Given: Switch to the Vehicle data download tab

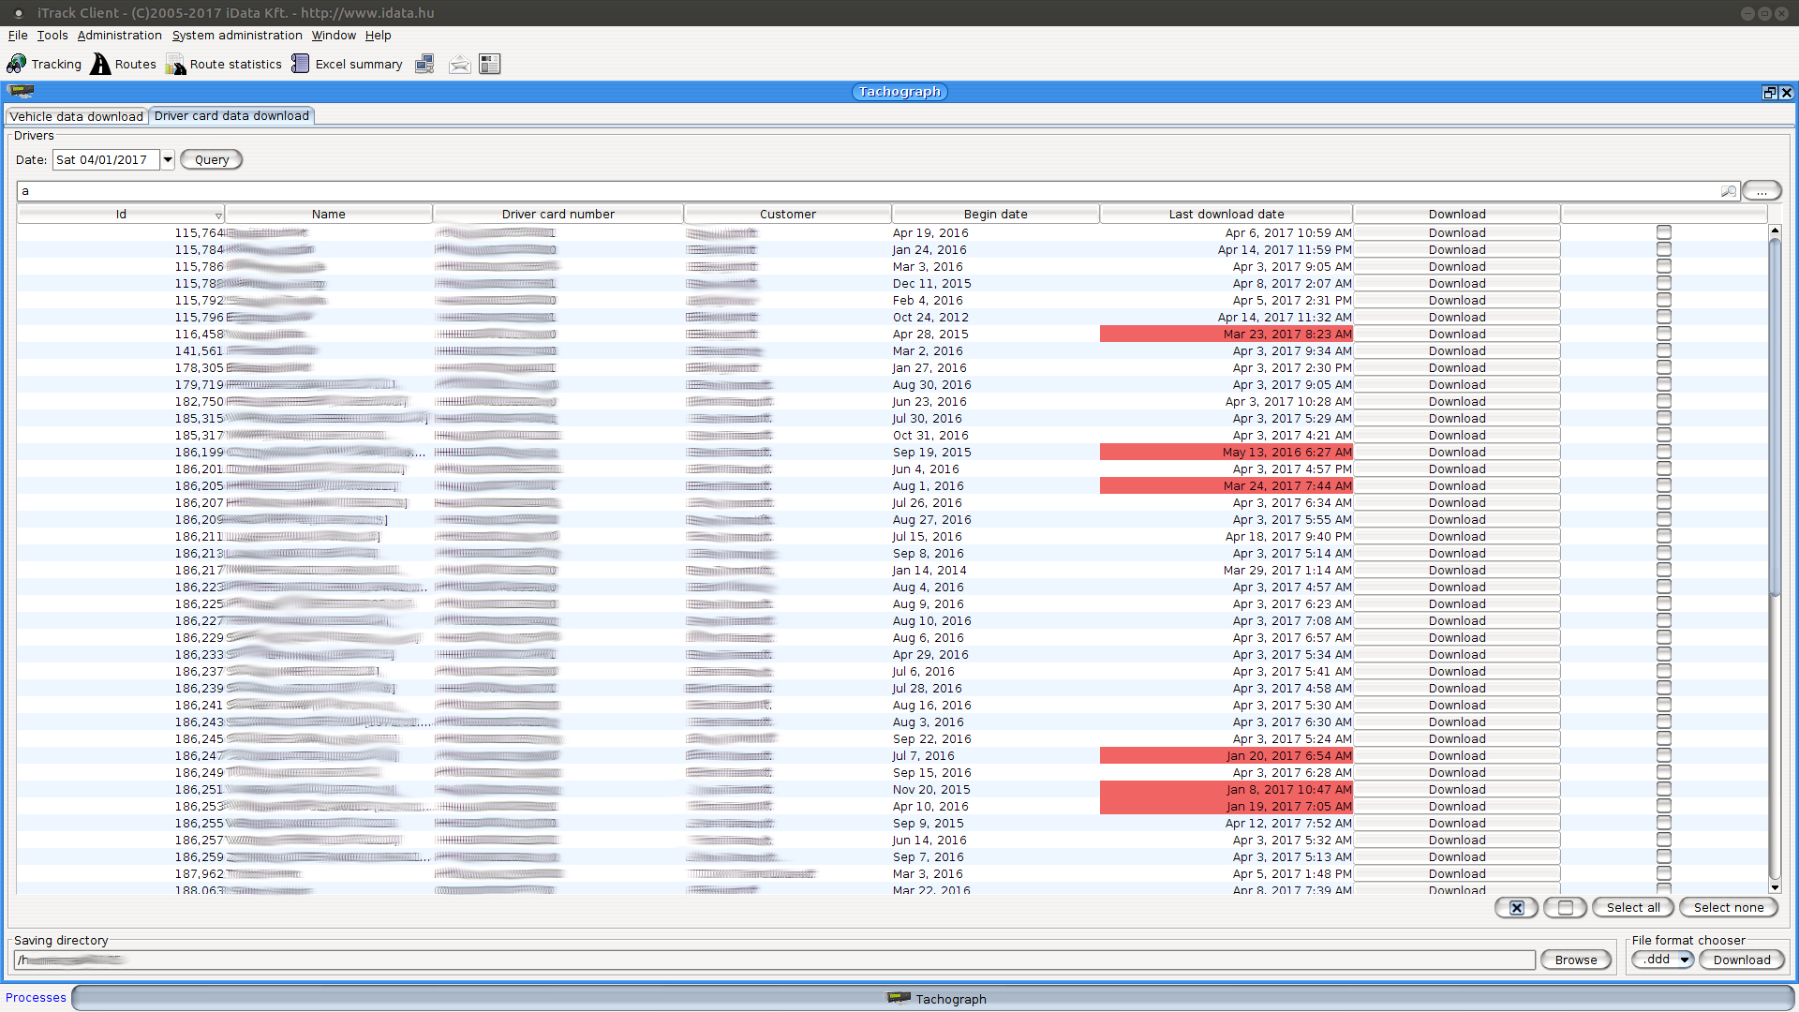Looking at the screenshot, I should point(77,115).
